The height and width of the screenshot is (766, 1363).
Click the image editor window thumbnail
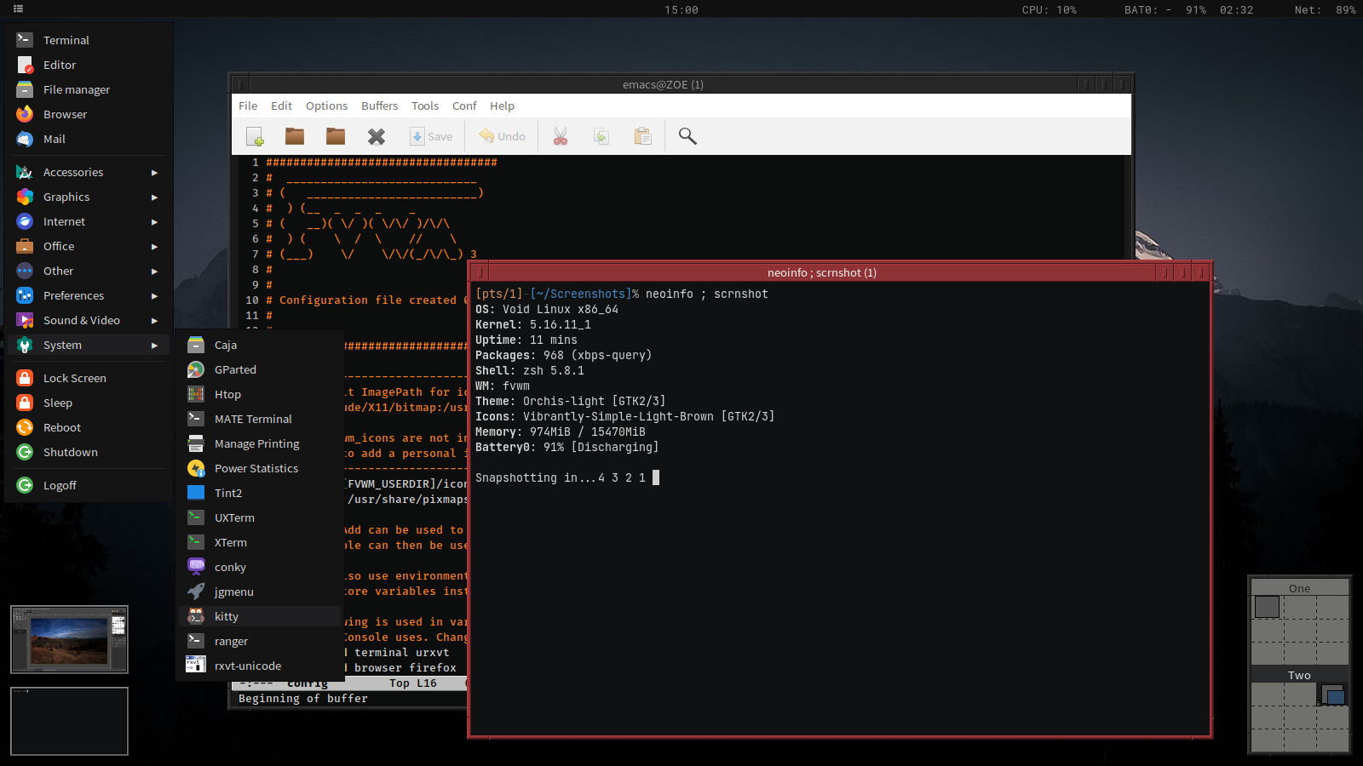pyautogui.click(x=69, y=639)
